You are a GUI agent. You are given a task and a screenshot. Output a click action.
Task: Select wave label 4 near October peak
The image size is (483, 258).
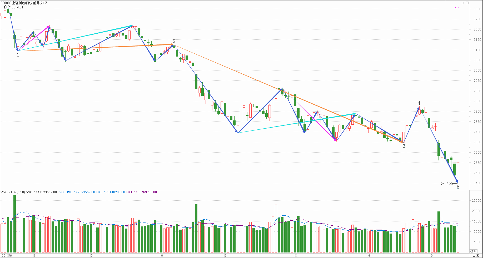(x=419, y=103)
